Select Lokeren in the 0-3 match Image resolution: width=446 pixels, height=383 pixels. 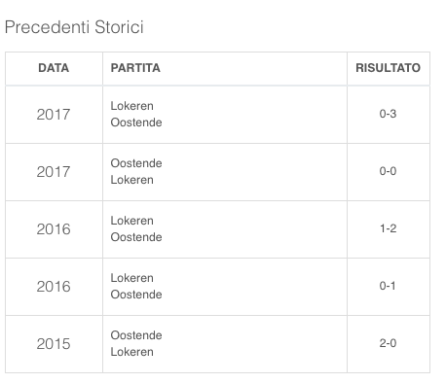point(131,106)
